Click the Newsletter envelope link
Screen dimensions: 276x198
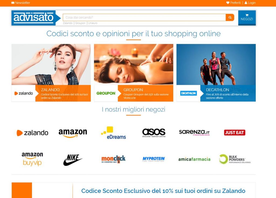20,3
